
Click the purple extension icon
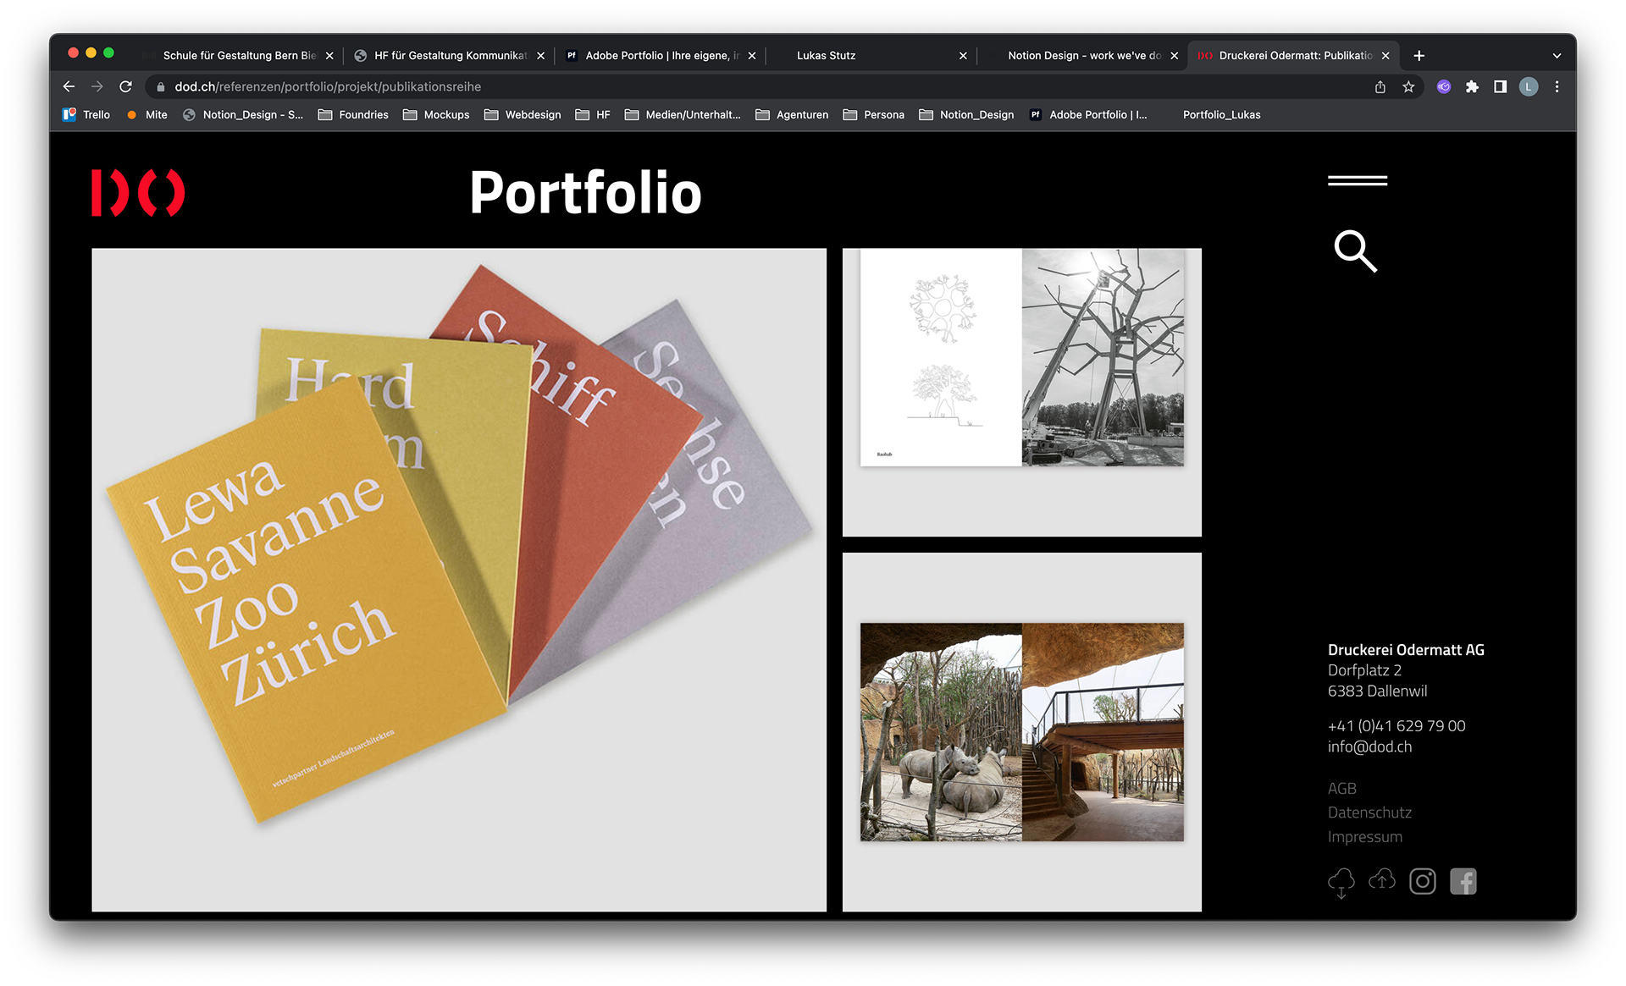click(x=1444, y=86)
